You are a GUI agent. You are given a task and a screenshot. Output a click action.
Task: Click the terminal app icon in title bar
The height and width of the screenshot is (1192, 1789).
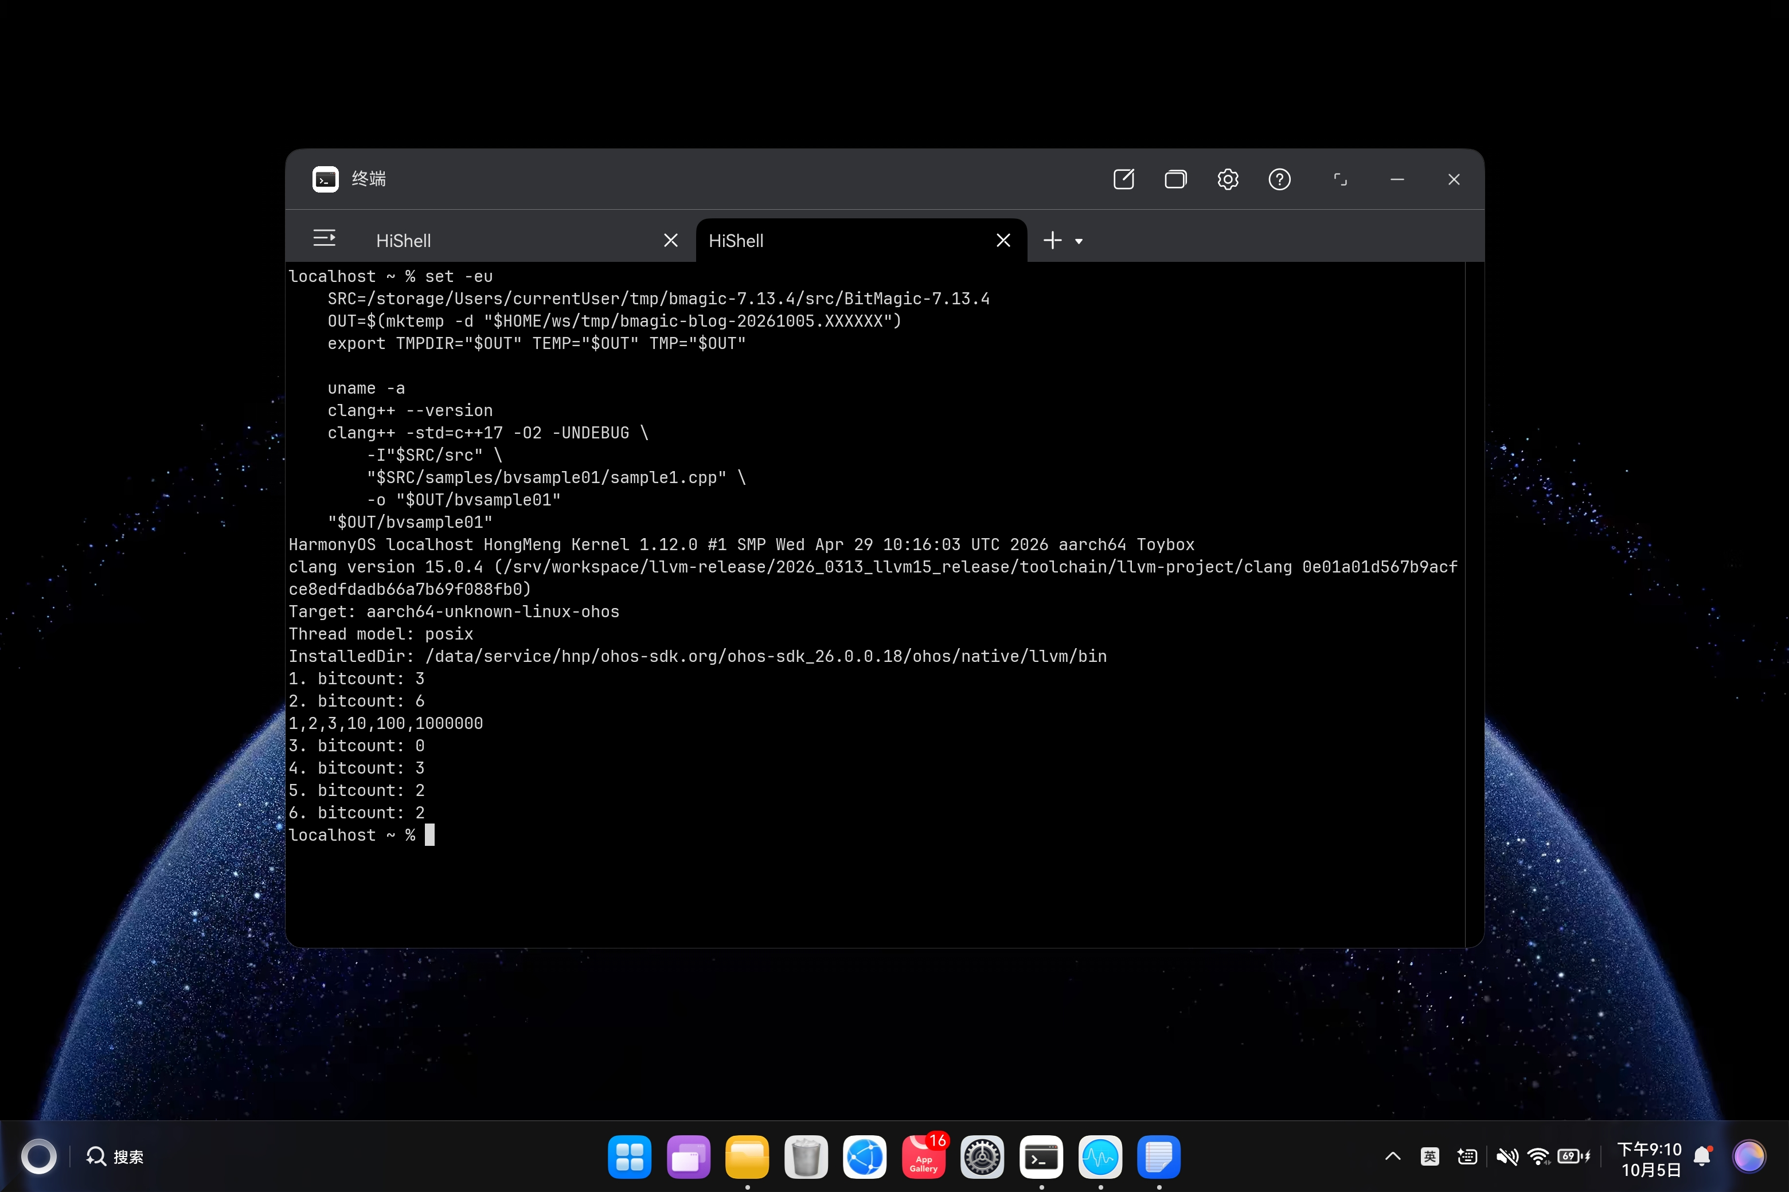[326, 179]
